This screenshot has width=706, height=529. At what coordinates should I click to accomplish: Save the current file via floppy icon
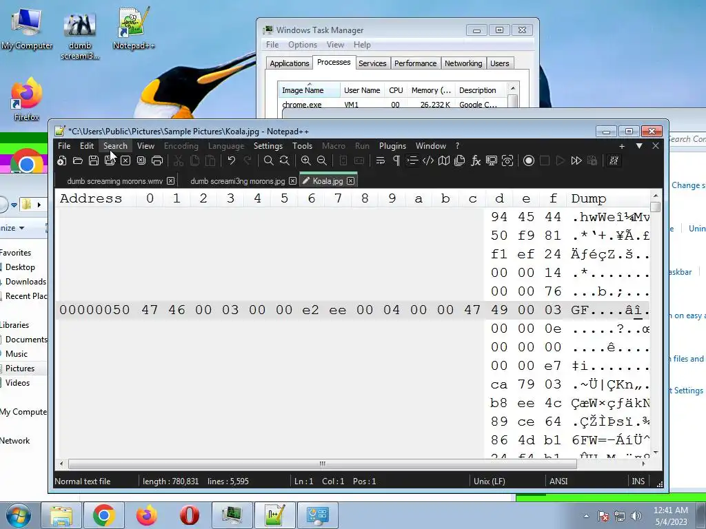click(x=94, y=160)
